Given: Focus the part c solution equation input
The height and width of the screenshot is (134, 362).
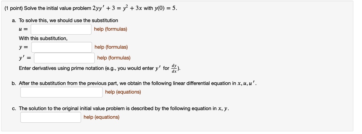Looking at the screenshot, I should click(x=51, y=117).
